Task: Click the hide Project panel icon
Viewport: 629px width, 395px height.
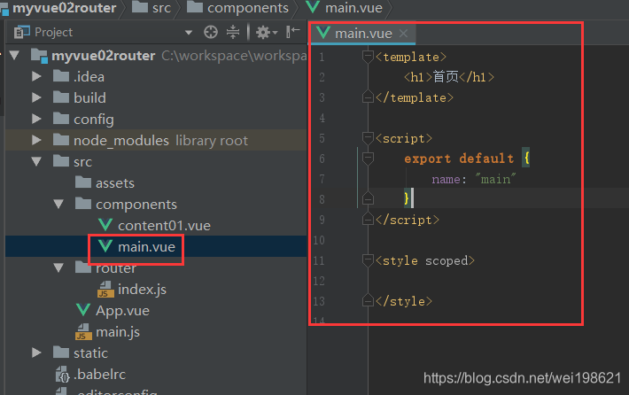Action: click(x=293, y=31)
